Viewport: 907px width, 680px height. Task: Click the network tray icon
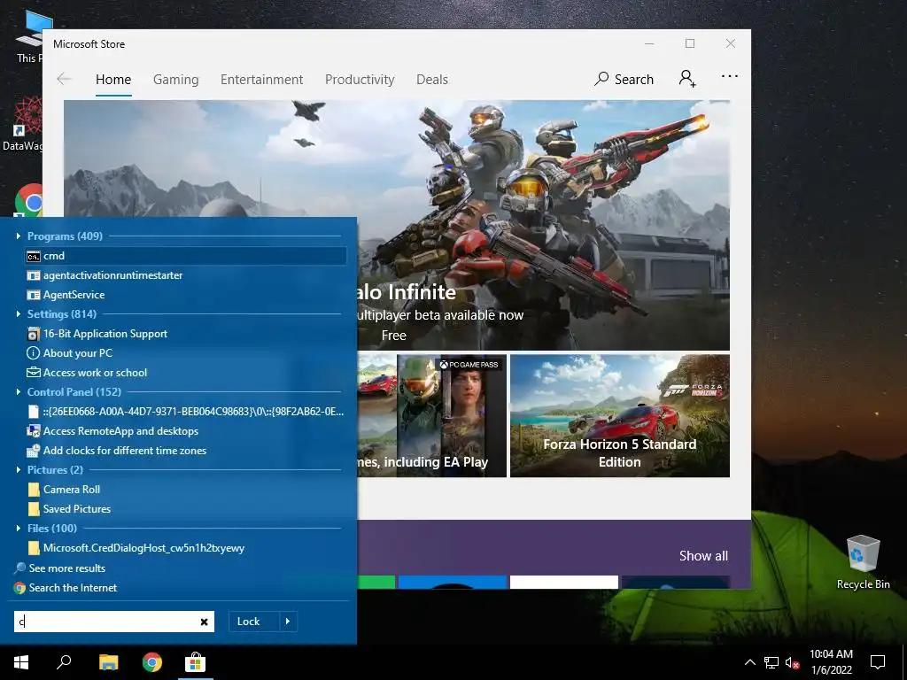click(771, 662)
